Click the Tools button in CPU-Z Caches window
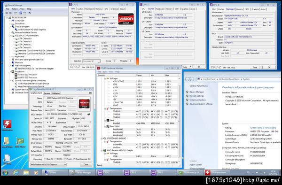 point(185,67)
